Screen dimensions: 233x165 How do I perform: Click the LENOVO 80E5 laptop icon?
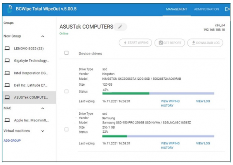coord(7,48)
